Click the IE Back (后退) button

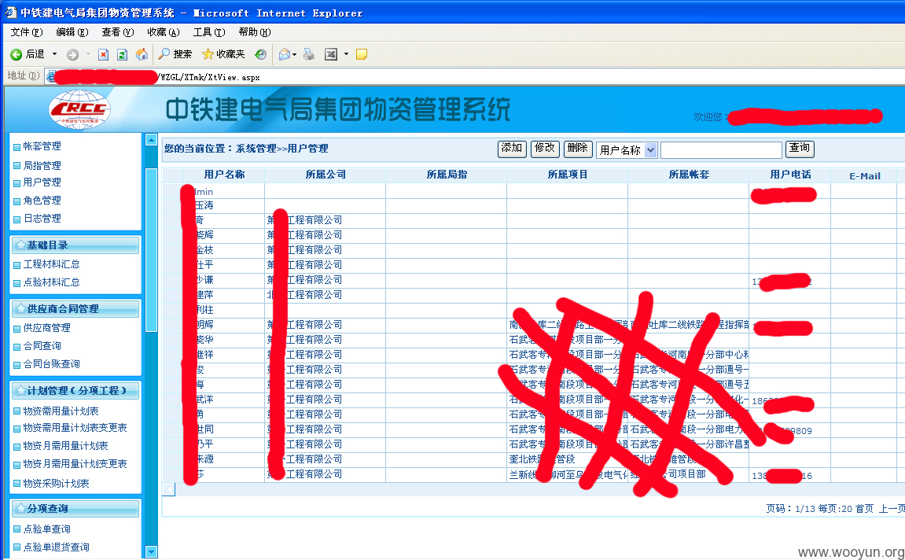28,54
